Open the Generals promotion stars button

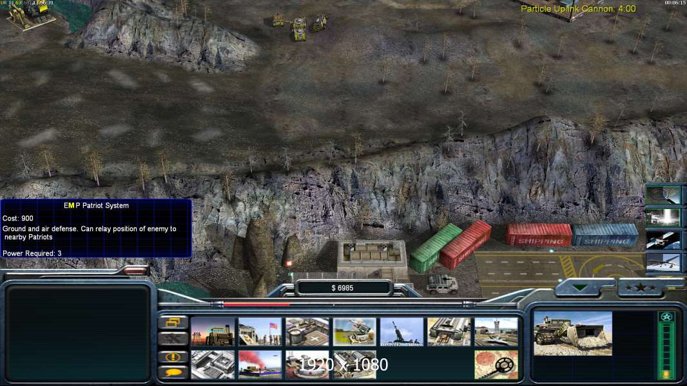coord(641,288)
